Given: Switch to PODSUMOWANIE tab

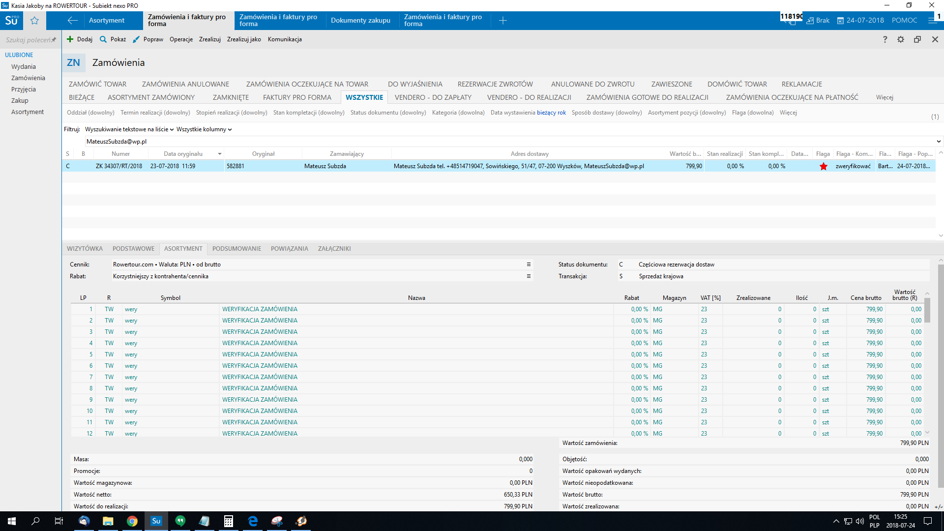Looking at the screenshot, I should pyautogui.click(x=236, y=249).
